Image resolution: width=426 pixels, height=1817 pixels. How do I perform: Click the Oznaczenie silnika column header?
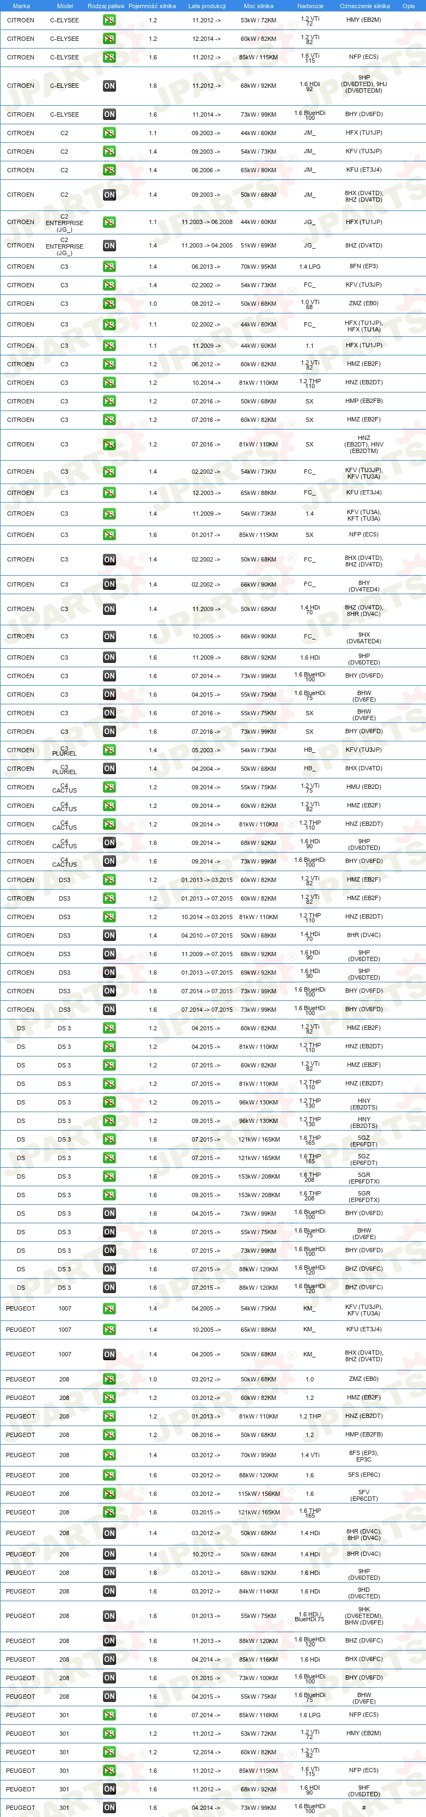tap(364, 5)
